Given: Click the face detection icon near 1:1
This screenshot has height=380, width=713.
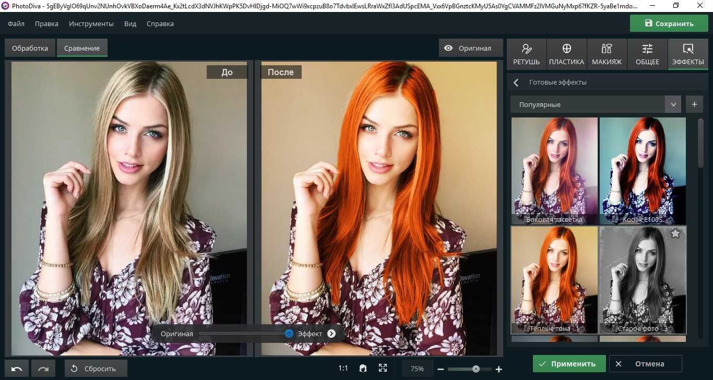Looking at the screenshot, I should pos(363,369).
